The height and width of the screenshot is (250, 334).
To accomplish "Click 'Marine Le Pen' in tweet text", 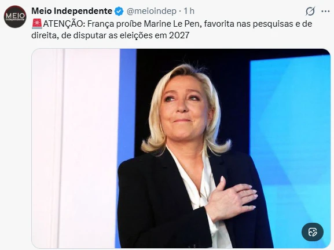I will [172, 24].
